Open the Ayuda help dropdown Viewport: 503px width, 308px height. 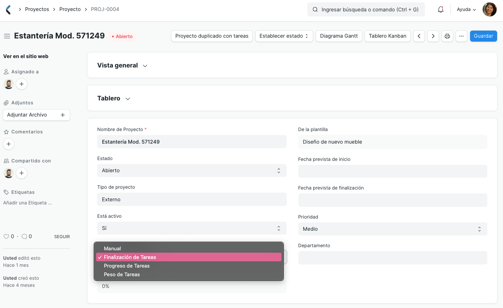click(x=467, y=9)
